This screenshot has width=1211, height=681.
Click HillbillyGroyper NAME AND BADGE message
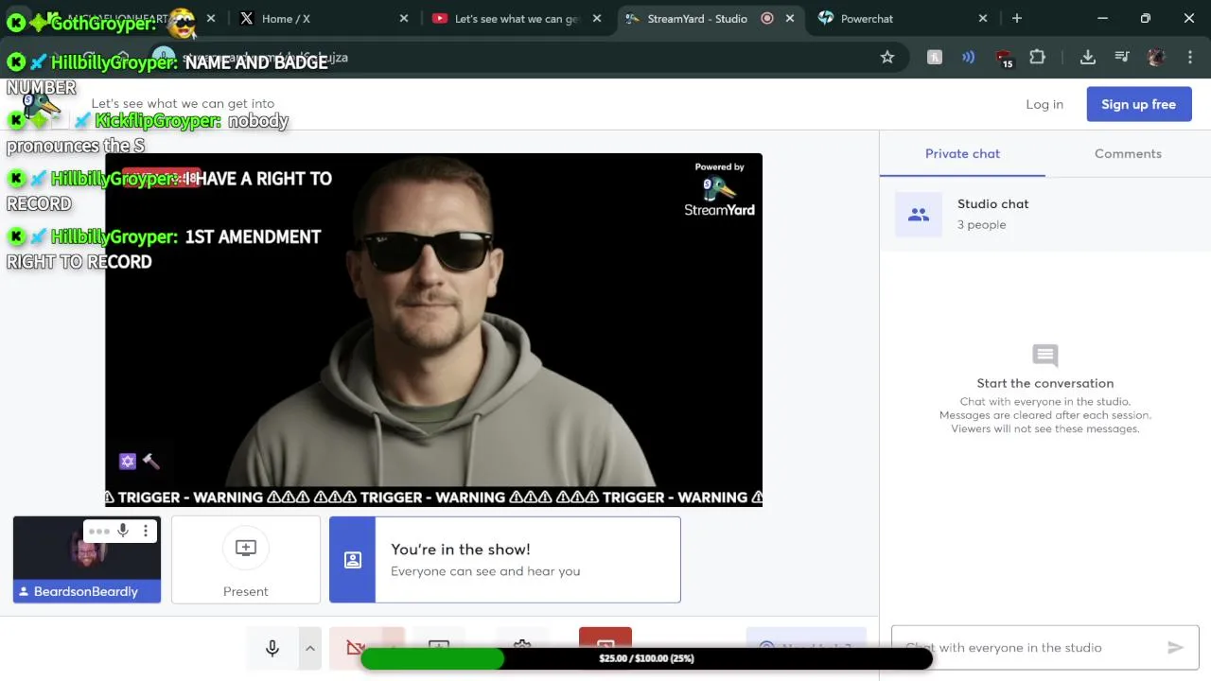point(168,75)
